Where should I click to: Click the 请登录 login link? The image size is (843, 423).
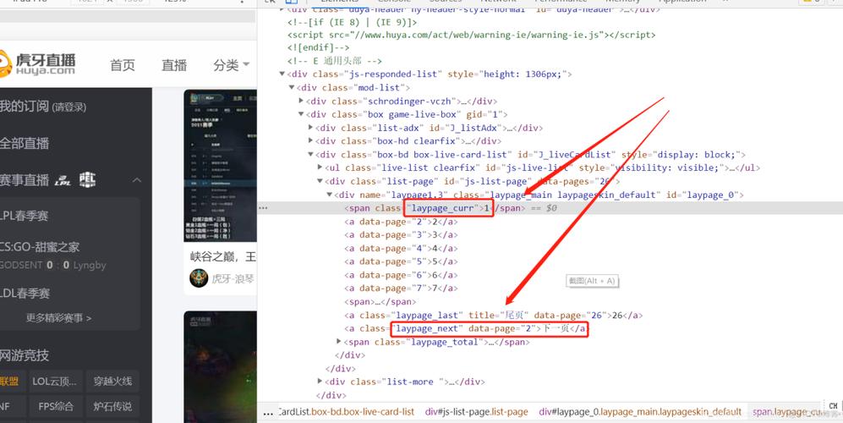click(x=68, y=107)
